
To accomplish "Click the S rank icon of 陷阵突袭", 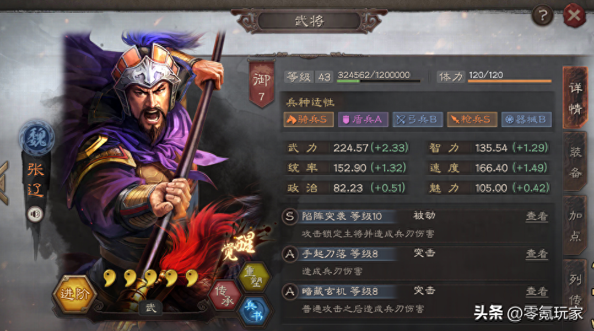I will [290, 217].
